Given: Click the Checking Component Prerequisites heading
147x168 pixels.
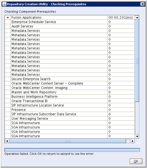Looking at the screenshot, I should 30,12.
